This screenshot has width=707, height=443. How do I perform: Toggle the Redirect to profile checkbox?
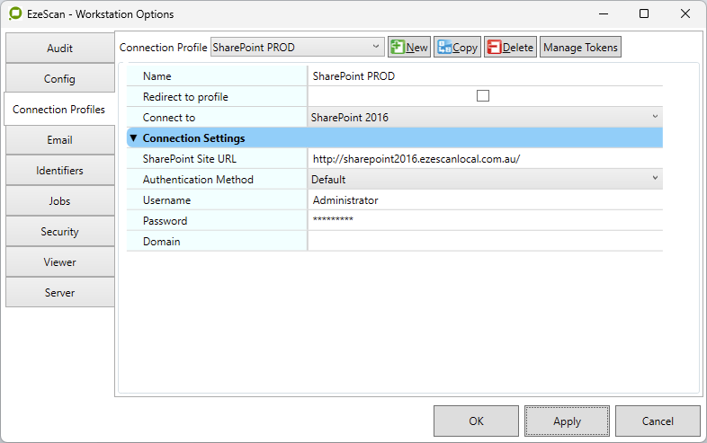pos(483,96)
